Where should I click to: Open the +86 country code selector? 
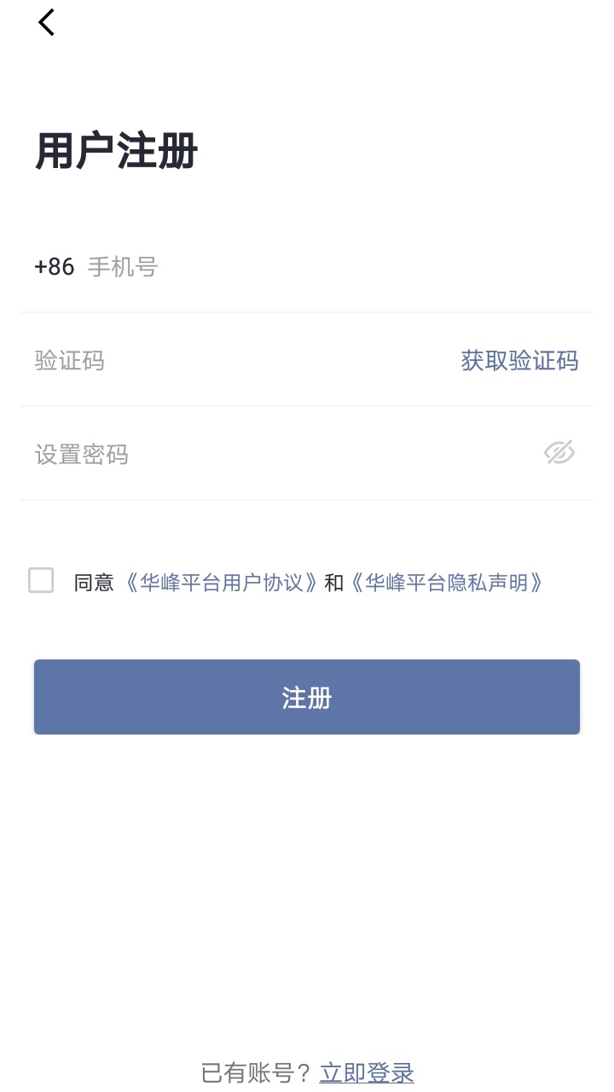(x=55, y=267)
